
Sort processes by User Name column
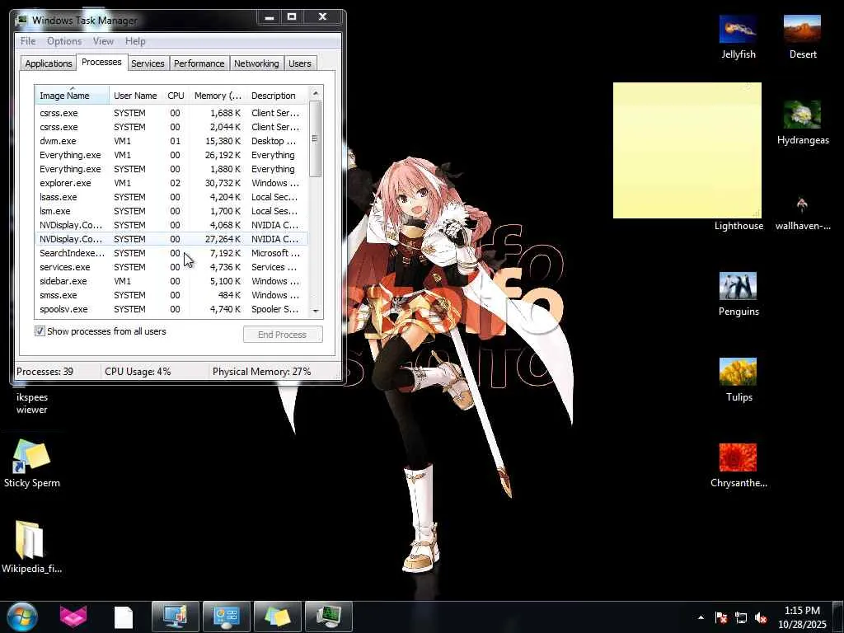point(136,96)
